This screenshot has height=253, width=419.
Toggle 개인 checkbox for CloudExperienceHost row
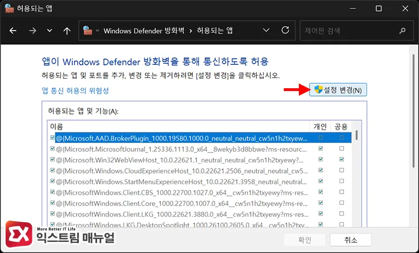click(x=321, y=170)
